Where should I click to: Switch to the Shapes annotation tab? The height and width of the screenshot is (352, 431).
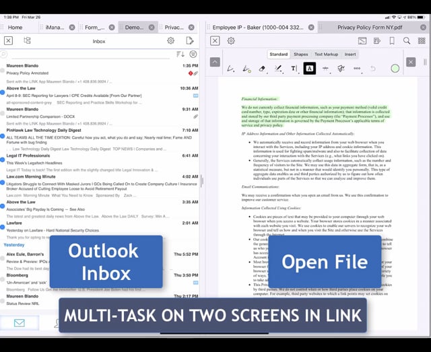coord(301,55)
